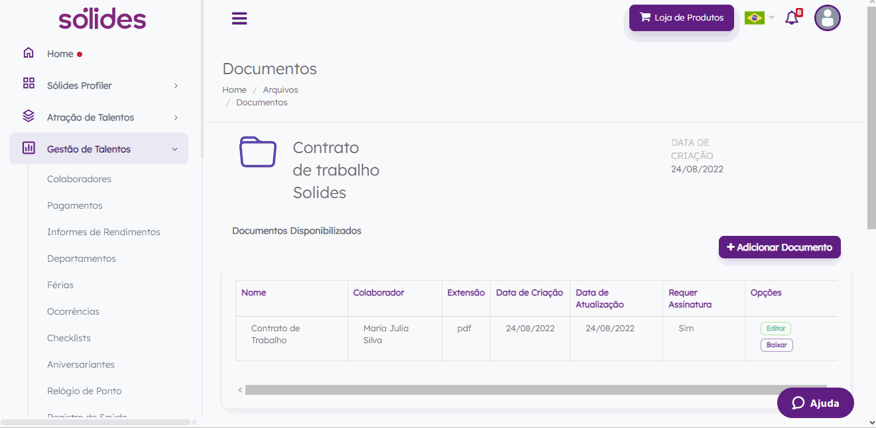Screen dimensions: 876x428
Task: Click the Home sidebar label
Action: (60, 54)
